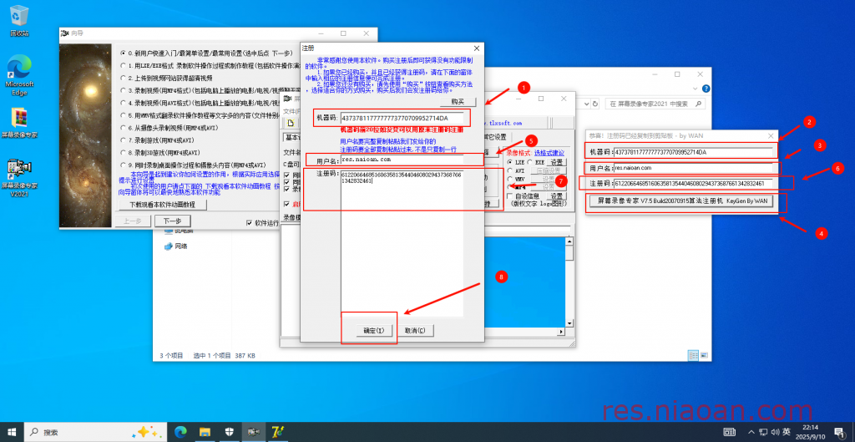Click the KeyGen By WAN generate button
855x442 pixels.
pyautogui.click(x=682, y=201)
